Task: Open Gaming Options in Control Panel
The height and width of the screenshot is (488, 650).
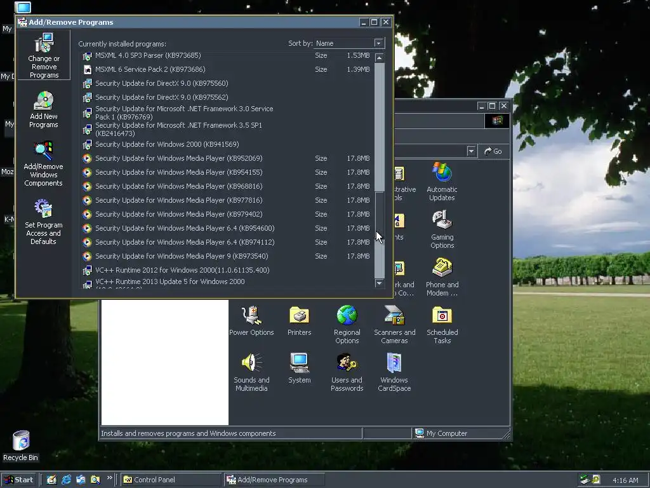Action: [442, 229]
